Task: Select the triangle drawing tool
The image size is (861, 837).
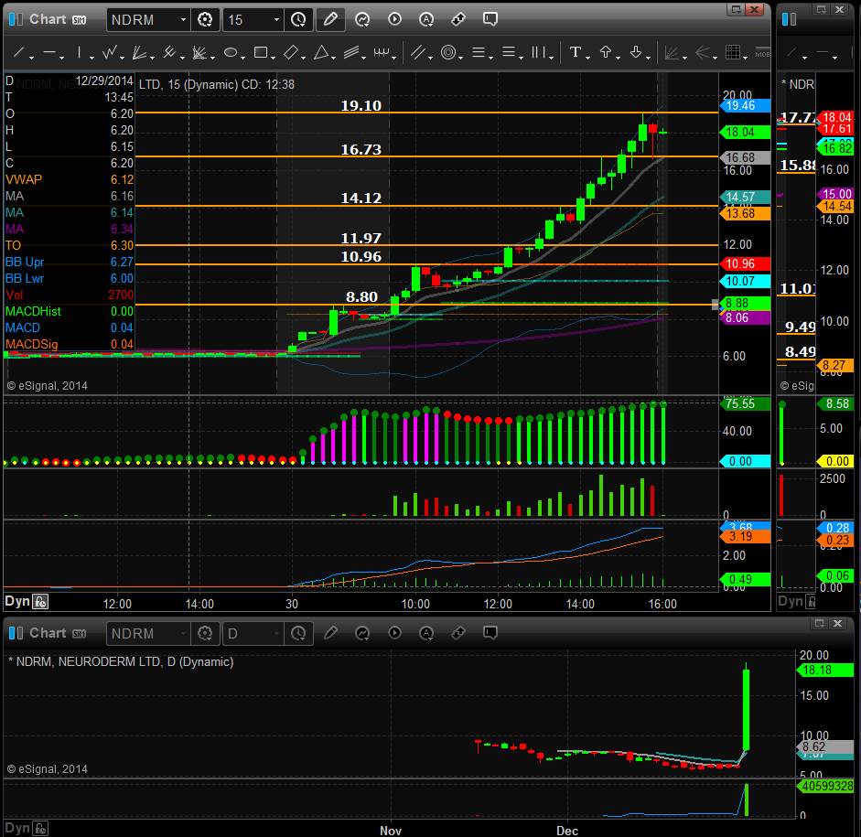Action: pyautogui.click(x=321, y=52)
